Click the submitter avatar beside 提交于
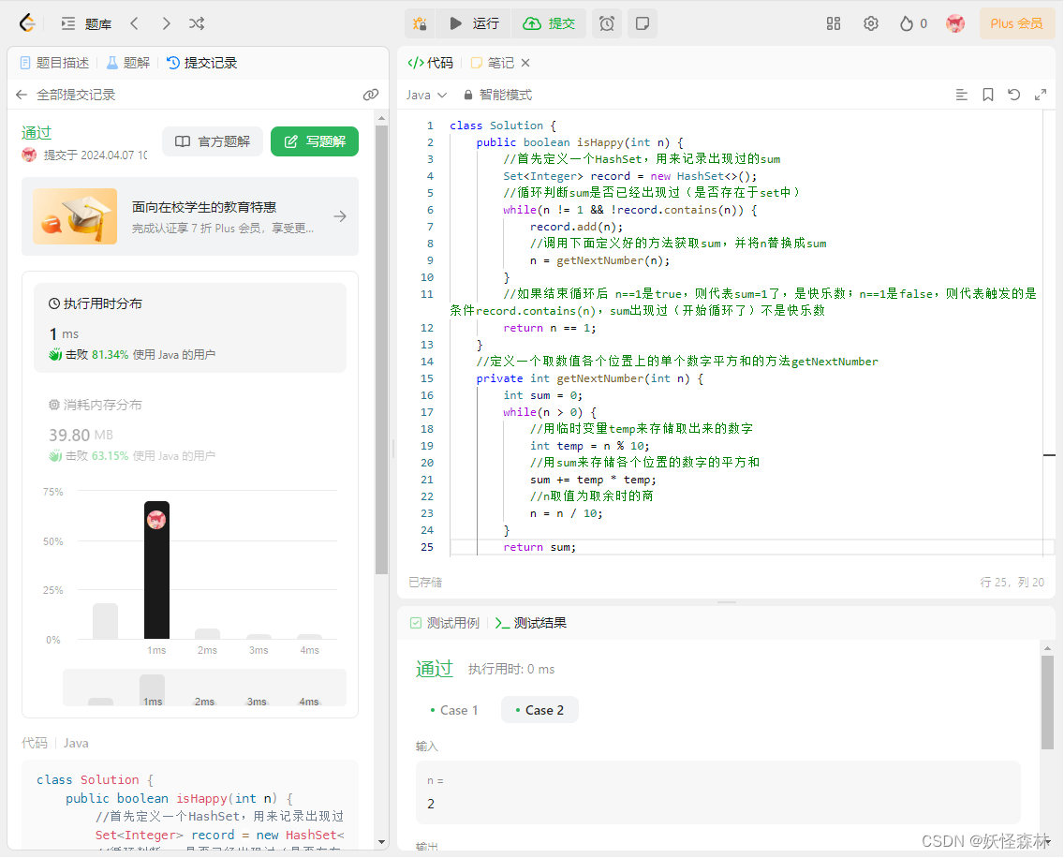The width and height of the screenshot is (1064, 858). click(29, 155)
